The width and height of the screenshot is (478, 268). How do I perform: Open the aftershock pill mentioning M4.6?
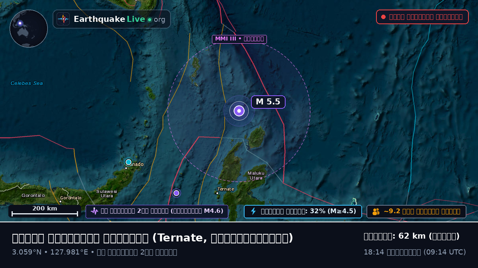click(x=157, y=212)
